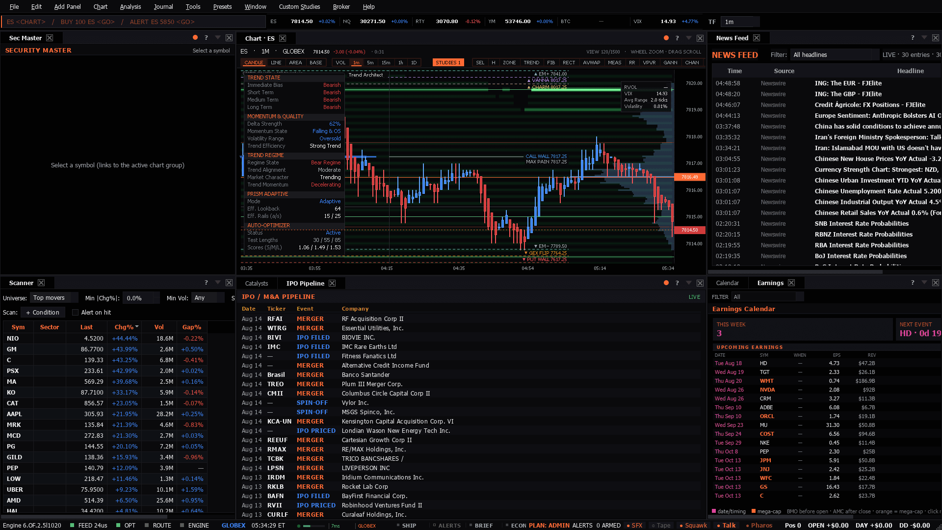
Task: Open help icon in Scanner panel
Action: coord(206,283)
